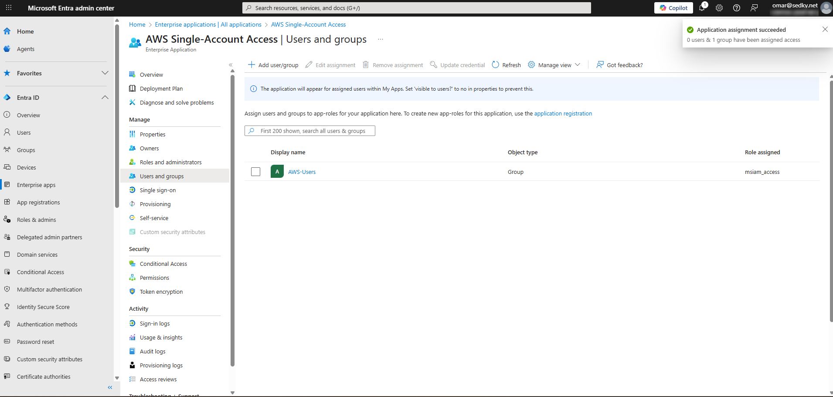Viewport: 833px width, 397px height.
Task: Open the settings gear icon
Action: pos(719,8)
